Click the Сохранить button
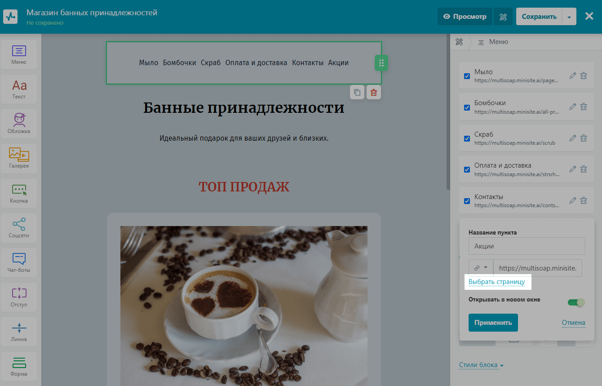Viewport: 602px width, 386px height. 539,17
